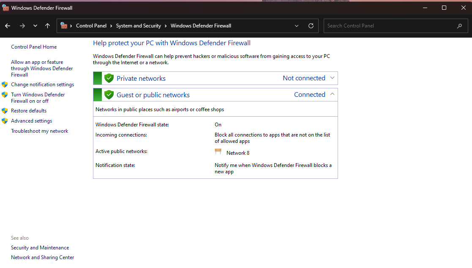Click the back navigation arrow
The height and width of the screenshot is (268, 472).
click(x=8, y=26)
